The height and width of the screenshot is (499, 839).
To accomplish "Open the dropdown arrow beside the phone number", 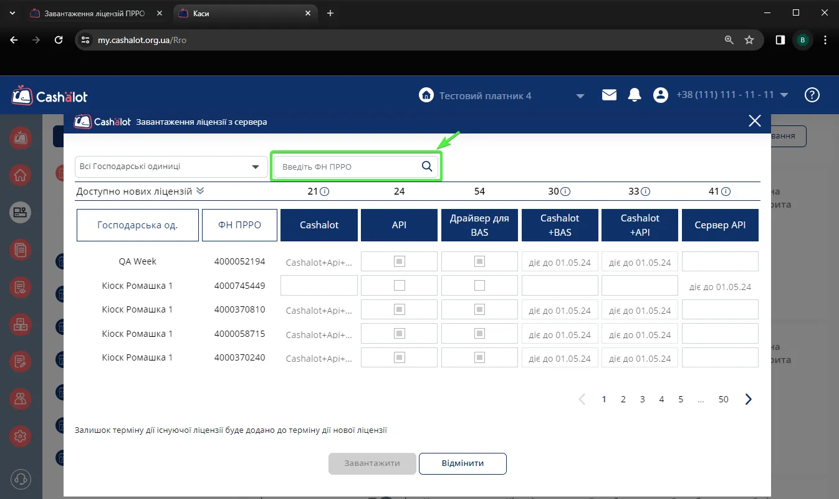I will tap(784, 95).
